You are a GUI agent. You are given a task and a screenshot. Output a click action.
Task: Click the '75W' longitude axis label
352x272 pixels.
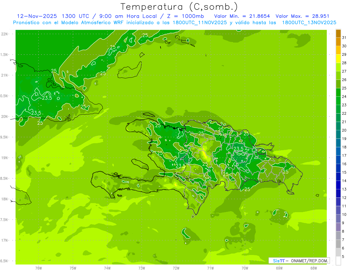[x=73, y=268]
